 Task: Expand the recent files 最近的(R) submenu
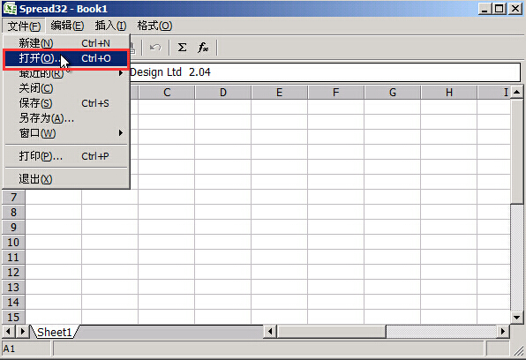click(66, 73)
